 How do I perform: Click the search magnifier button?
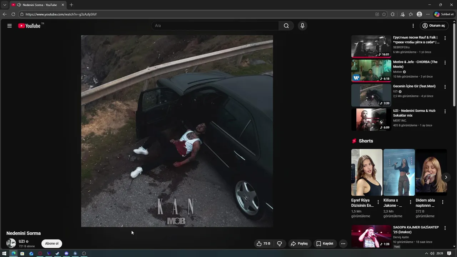pos(286,26)
